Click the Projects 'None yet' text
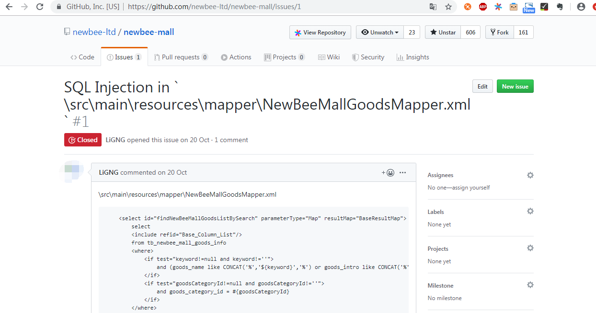This screenshot has width=596, height=313. pos(439,261)
